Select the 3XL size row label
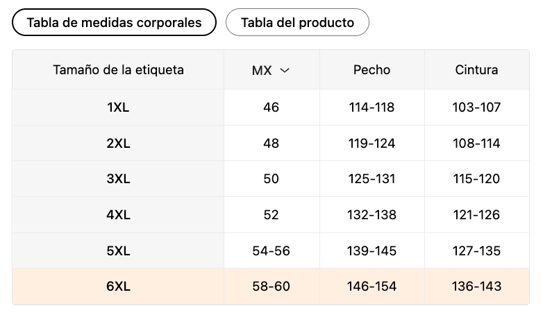 pos(118,179)
